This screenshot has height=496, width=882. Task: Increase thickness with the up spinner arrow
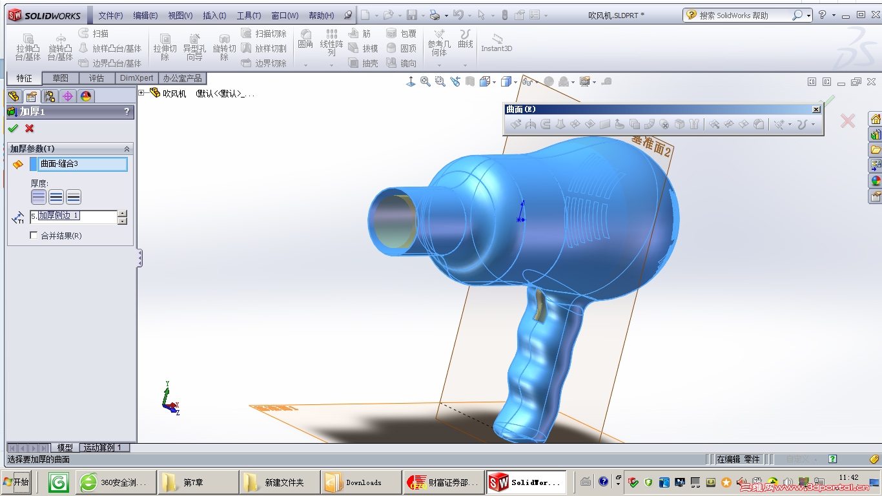pos(123,214)
